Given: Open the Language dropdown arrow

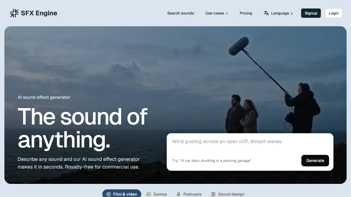Looking at the screenshot, I should click(292, 13).
